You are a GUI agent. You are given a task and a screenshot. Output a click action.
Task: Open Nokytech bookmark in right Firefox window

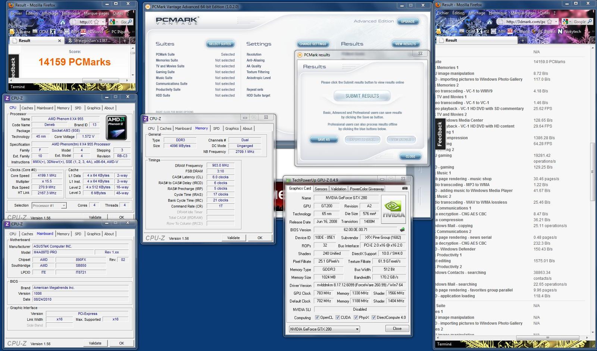point(569,31)
